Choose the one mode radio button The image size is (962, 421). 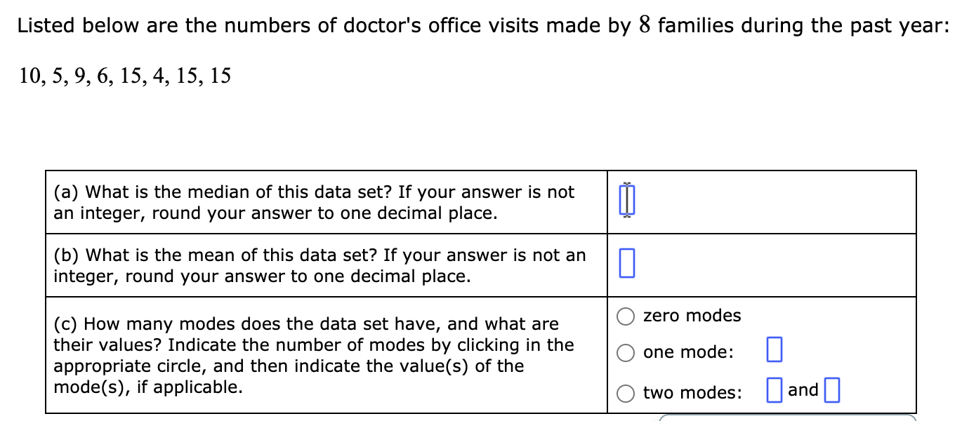(626, 353)
